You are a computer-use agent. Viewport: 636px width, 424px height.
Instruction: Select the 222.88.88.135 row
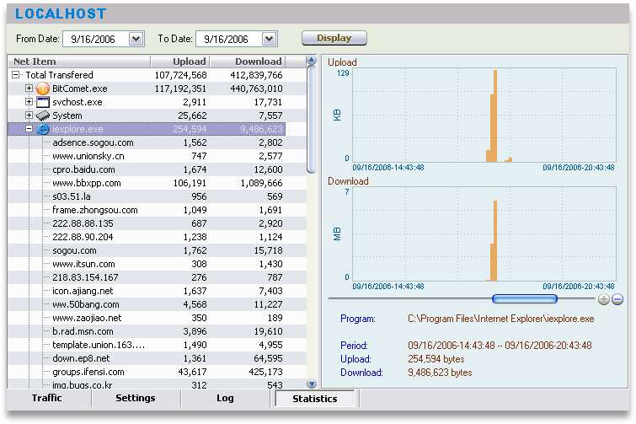pyautogui.click(x=157, y=223)
